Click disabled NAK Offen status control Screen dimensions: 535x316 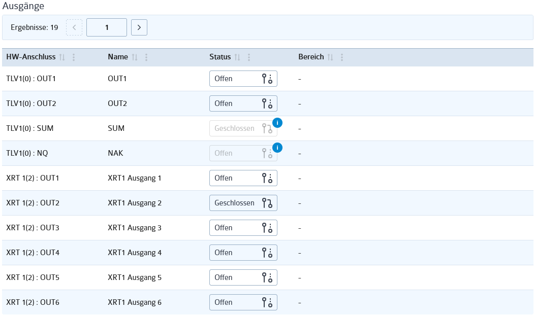coord(243,153)
